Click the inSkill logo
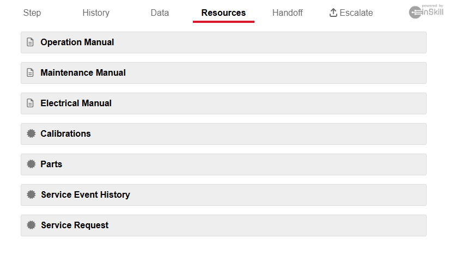 (426, 11)
